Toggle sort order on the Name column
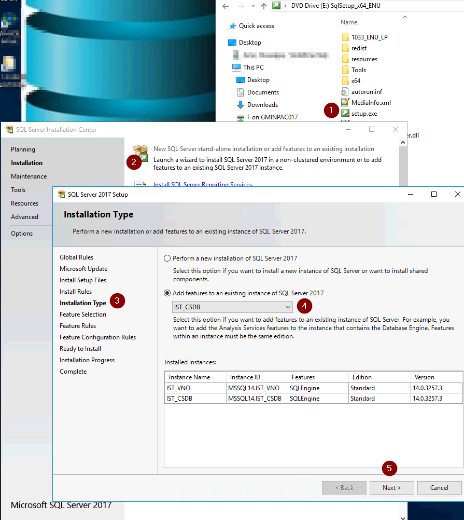 (348, 22)
